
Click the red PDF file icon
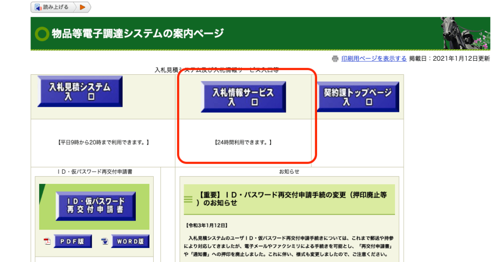click(x=47, y=241)
